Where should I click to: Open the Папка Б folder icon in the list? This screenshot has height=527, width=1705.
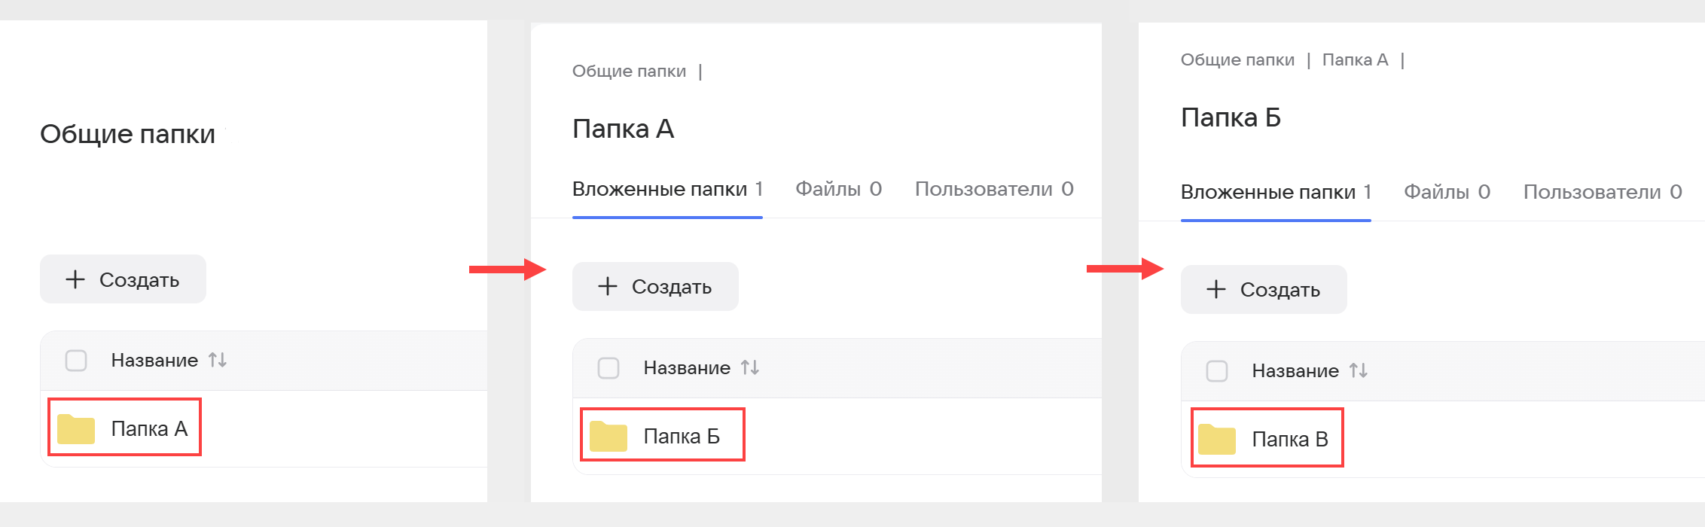pyautogui.click(x=608, y=437)
